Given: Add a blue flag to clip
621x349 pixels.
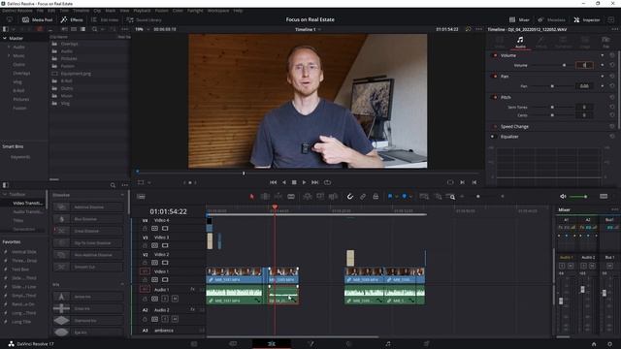Looking at the screenshot, I should [x=390, y=196].
